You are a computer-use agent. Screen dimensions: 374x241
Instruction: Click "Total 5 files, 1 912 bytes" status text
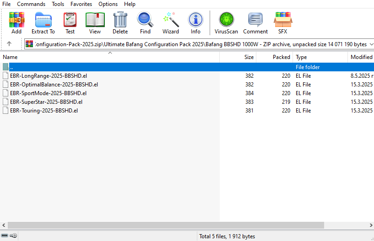[x=227, y=236]
